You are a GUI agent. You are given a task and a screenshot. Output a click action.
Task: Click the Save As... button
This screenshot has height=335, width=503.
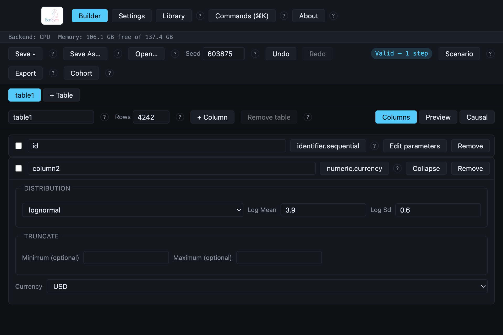[x=85, y=54]
